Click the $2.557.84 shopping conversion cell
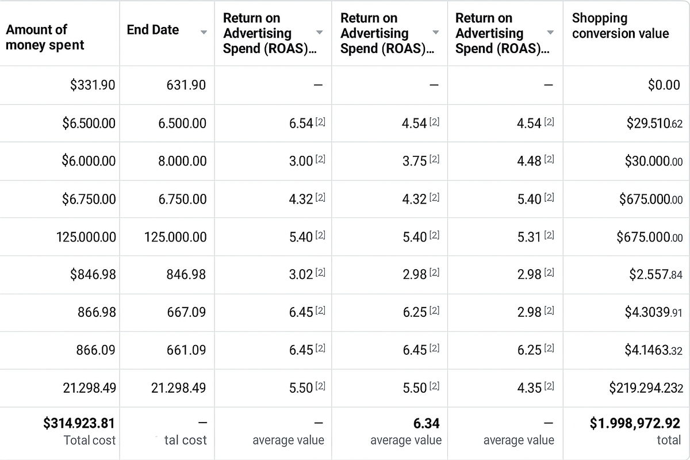This screenshot has height=460, width=690. [655, 274]
